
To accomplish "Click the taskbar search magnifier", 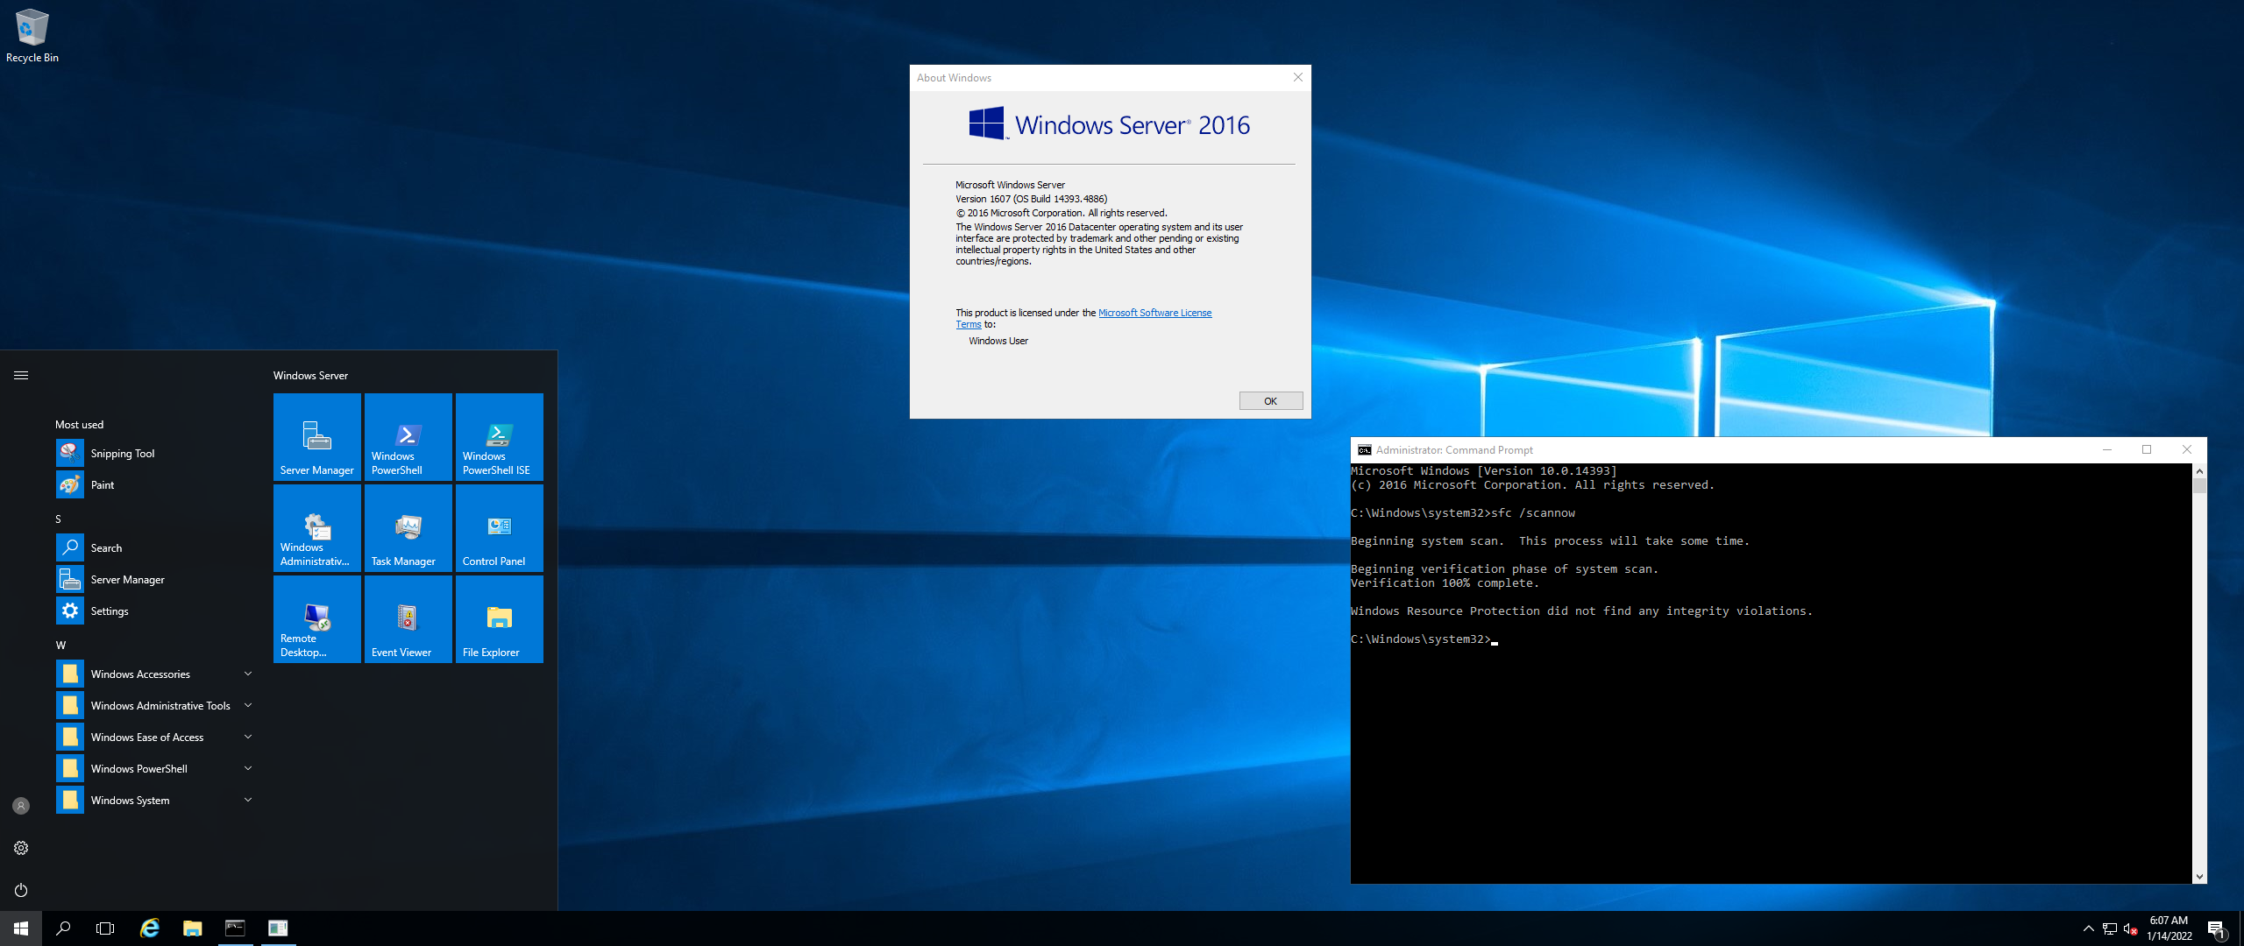I will pyautogui.click(x=63, y=928).
